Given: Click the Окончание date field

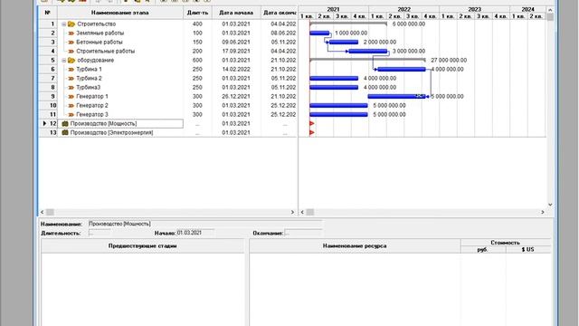Looking at the screenshot, I should point(303,233).
